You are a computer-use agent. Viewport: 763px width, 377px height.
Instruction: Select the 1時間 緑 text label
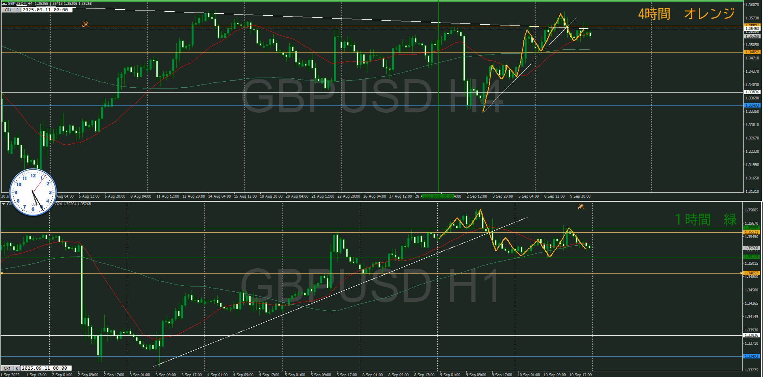(706, 219)
